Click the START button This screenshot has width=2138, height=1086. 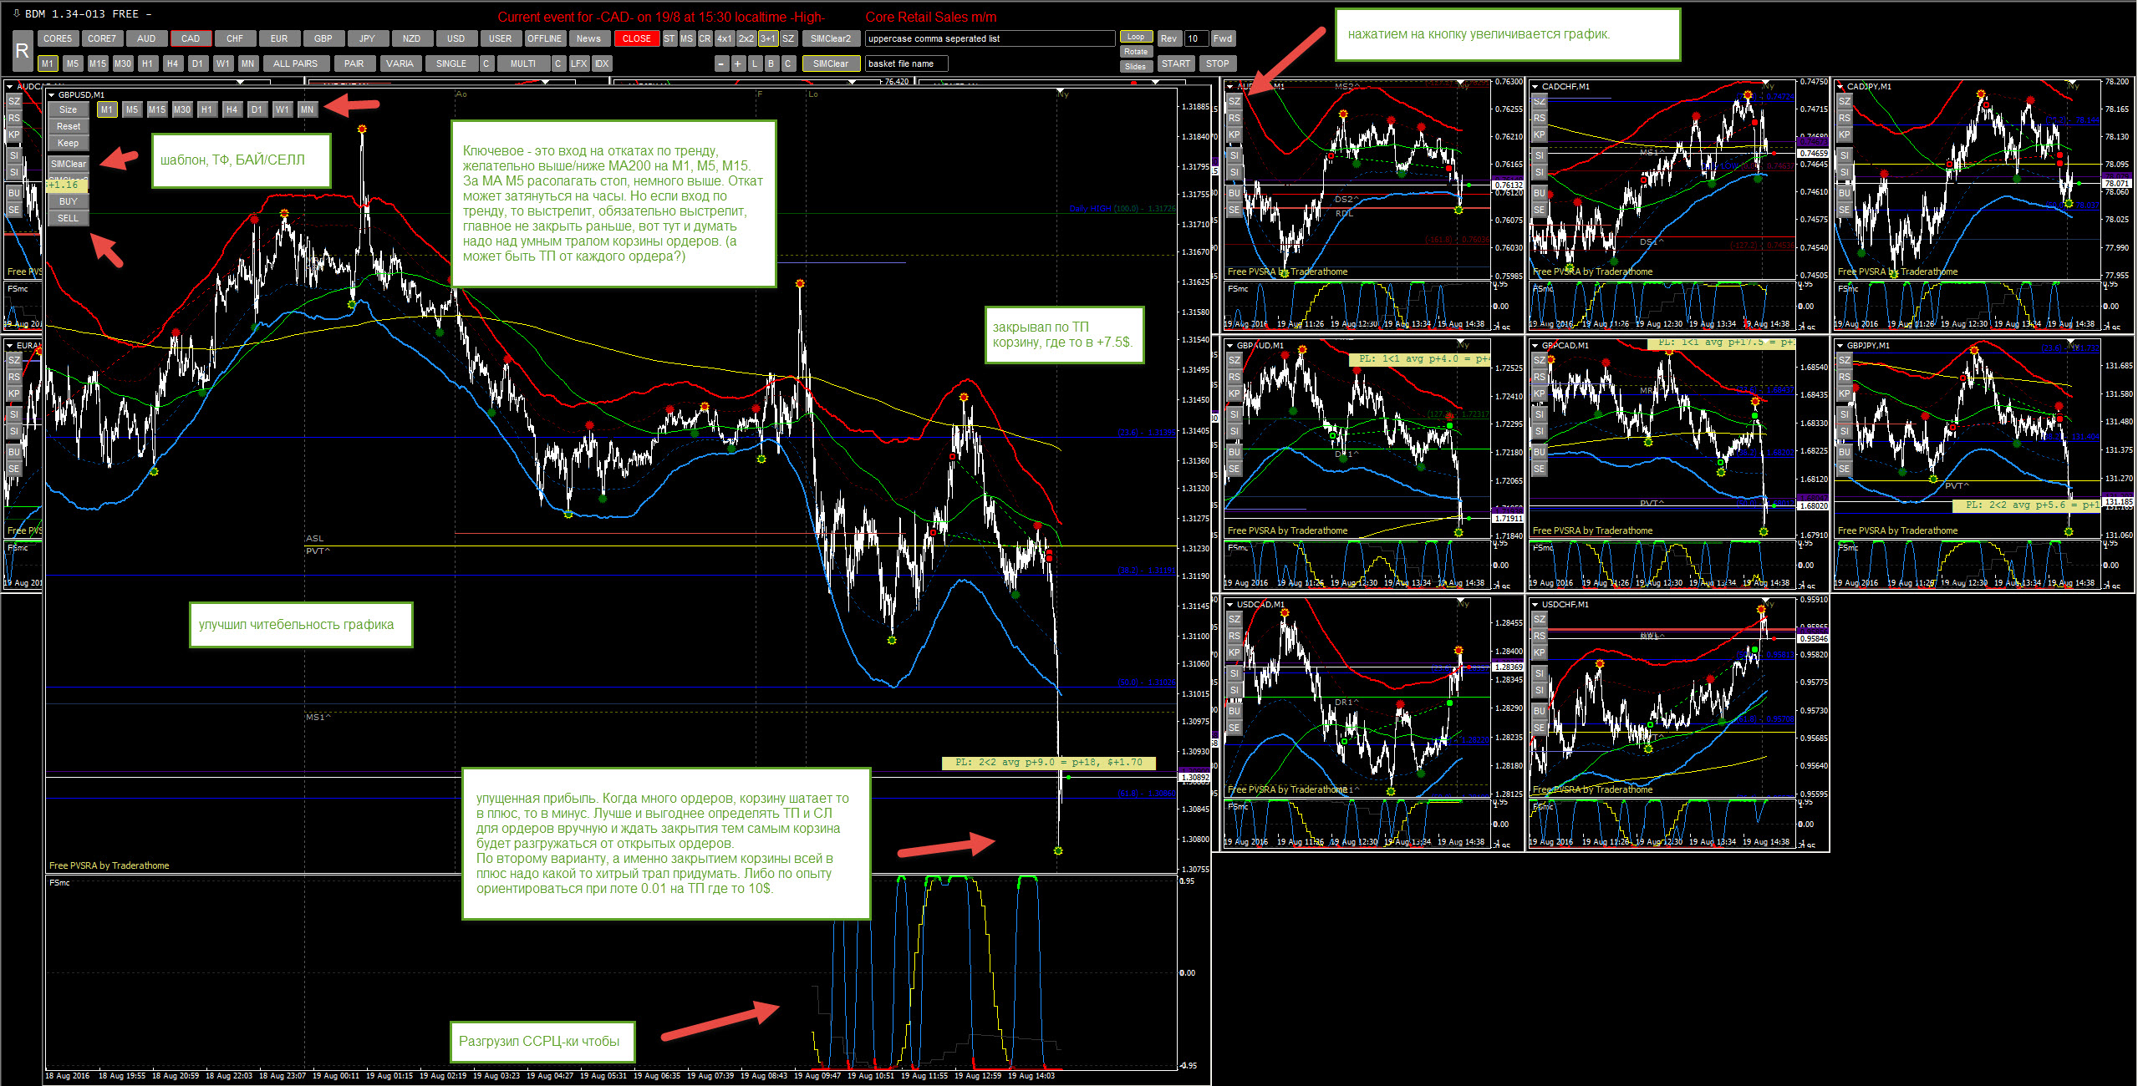(1176, 63)
